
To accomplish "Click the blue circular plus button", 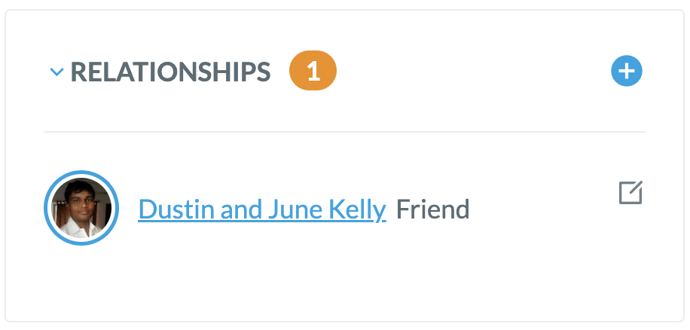I will point(626,71).
